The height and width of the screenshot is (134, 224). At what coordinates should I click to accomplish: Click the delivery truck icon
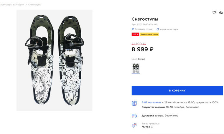pyautogui.click(x=134, y=116)
